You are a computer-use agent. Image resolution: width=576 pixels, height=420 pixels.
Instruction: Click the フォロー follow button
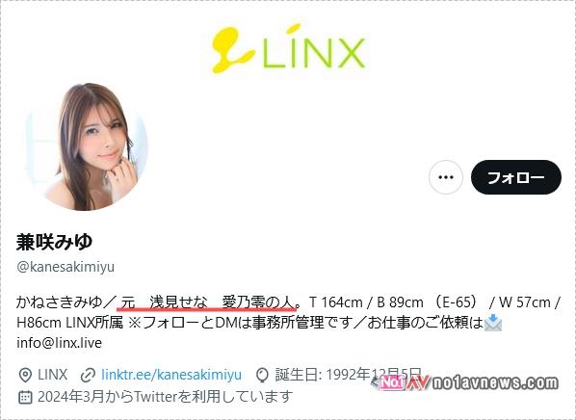coord(515,177)
